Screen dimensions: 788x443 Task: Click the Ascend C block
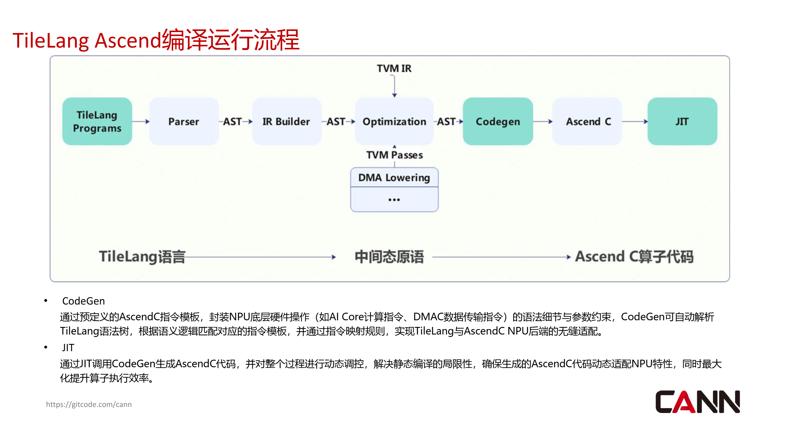588,122
